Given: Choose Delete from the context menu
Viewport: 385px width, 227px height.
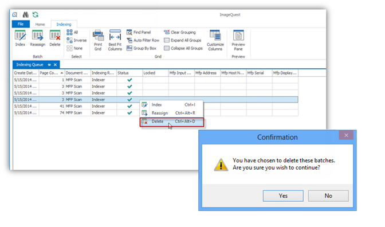Looking at the screenshot, I should pyautogui.click(x=172, y=122).
